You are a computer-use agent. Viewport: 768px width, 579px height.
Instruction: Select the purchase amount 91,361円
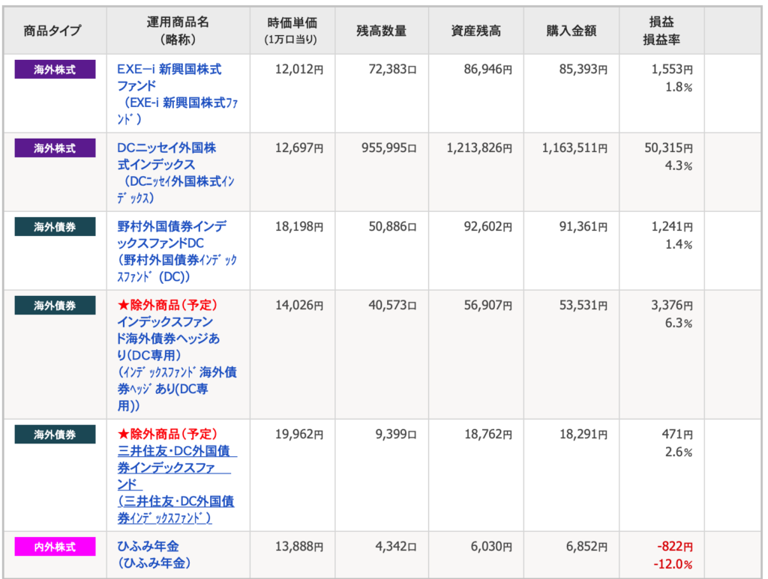pos(583,227)
